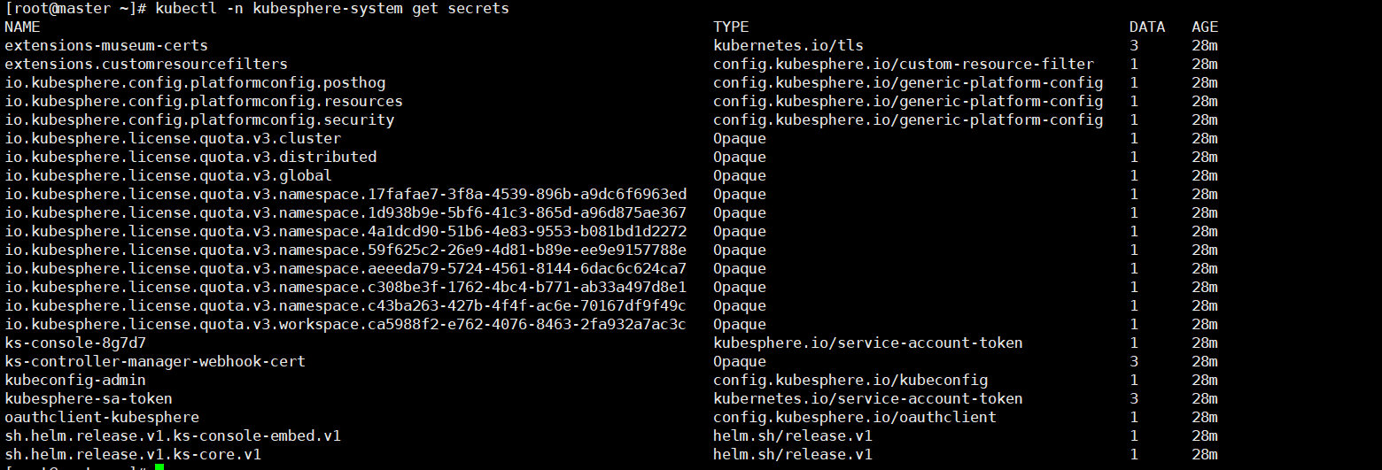Click the license.quota.v3.cluster secret name

click(173, 139)
